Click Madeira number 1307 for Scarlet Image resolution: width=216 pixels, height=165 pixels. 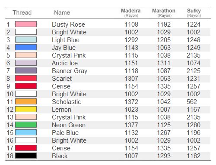pos(131,79)
